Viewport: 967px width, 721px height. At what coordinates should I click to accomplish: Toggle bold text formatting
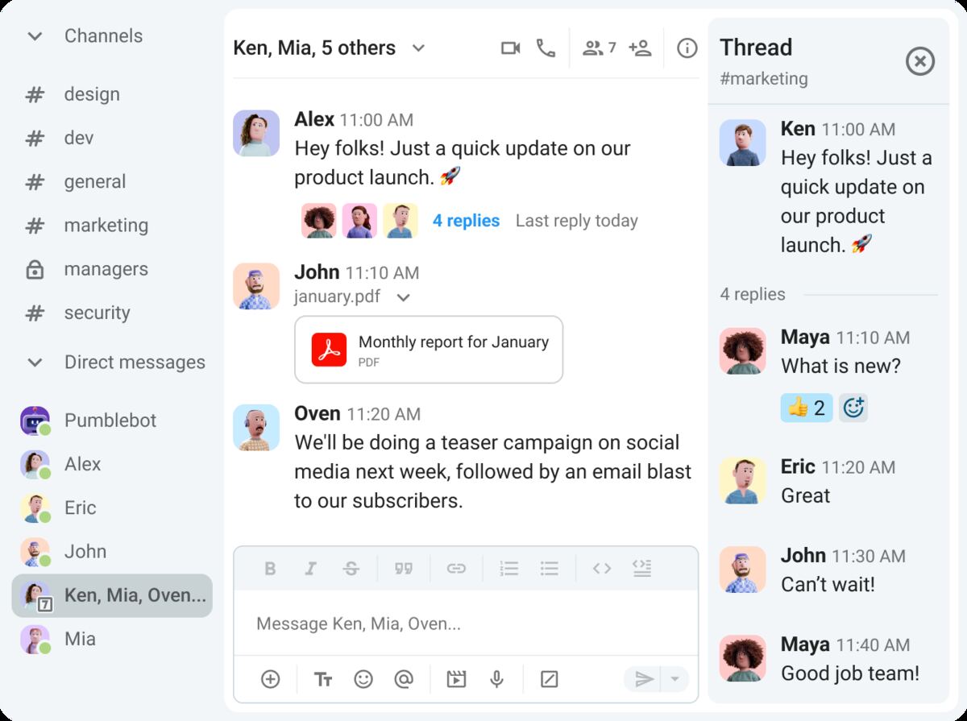pyautogui.click(x=270, y=569)
